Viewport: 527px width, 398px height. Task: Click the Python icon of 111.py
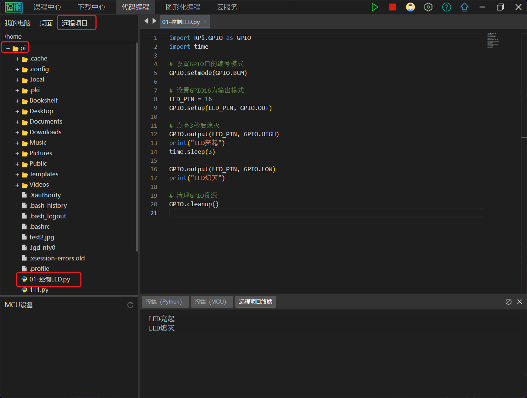tap(24, 290)
